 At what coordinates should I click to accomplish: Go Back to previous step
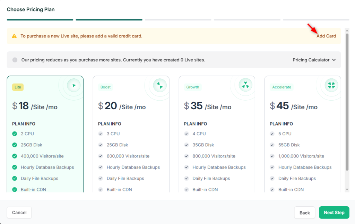pyautogui.click(x=304, y=213)
